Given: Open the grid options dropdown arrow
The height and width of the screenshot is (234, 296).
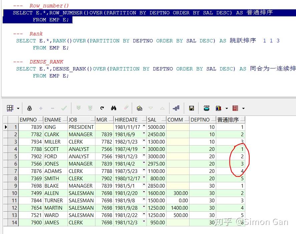Looking at the screenshot, I should pos(17,108).
